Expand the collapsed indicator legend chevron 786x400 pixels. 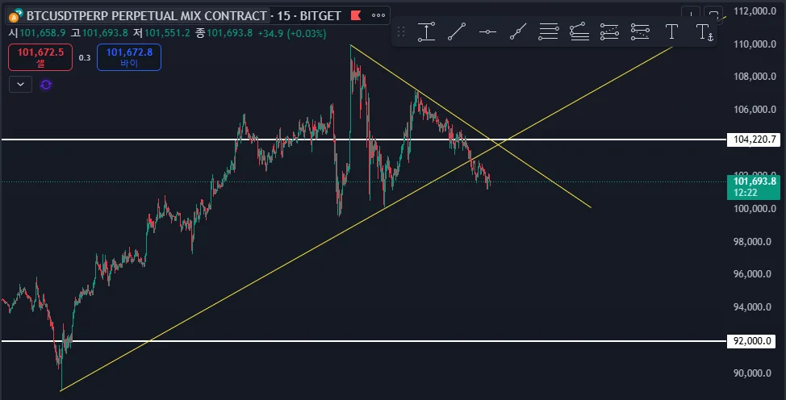[x=20, y=84]
